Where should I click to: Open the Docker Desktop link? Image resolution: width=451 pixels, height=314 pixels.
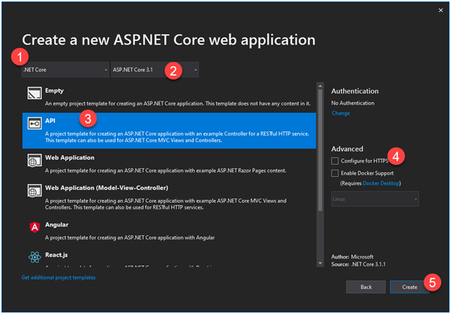pos(381,183)
